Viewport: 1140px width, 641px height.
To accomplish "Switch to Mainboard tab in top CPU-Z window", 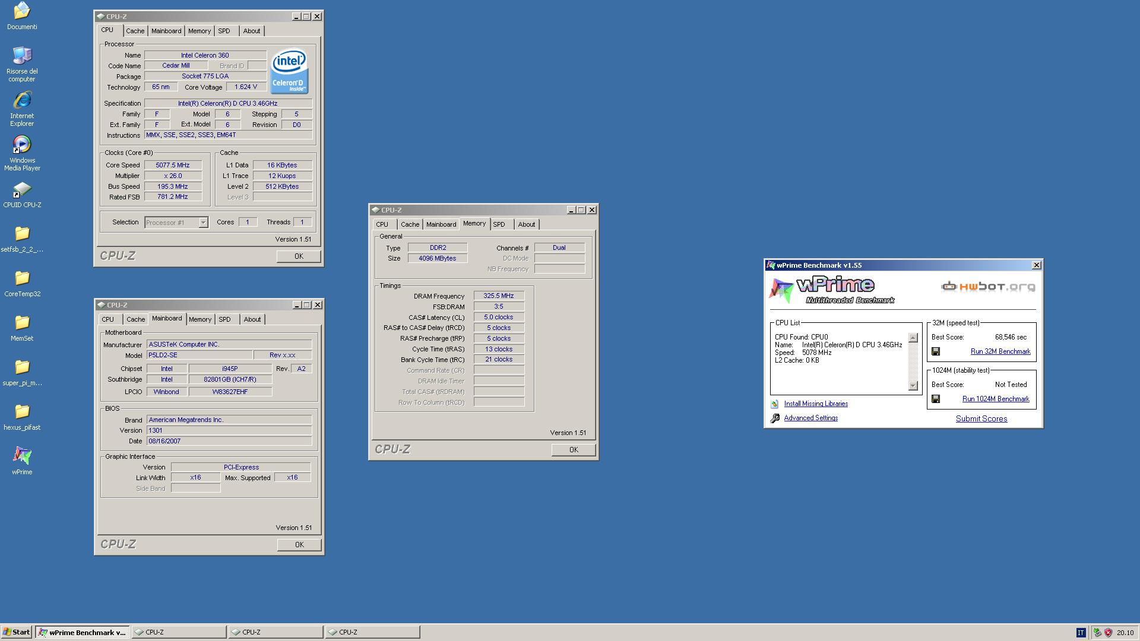I will [166, 31].
